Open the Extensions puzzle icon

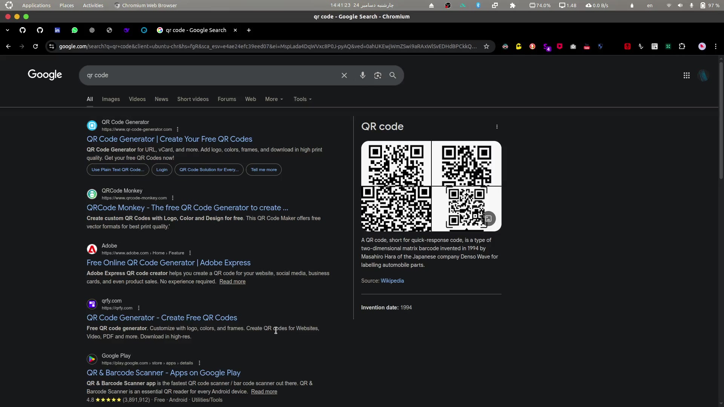click(x=682, y=46)
